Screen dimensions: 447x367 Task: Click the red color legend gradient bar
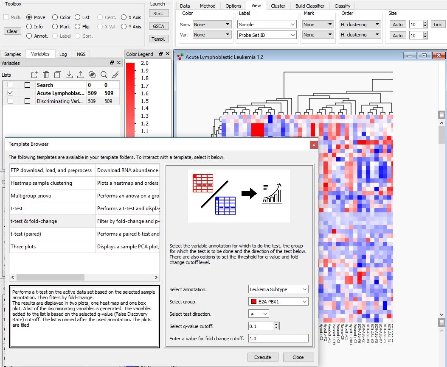(x=130, y=100)
